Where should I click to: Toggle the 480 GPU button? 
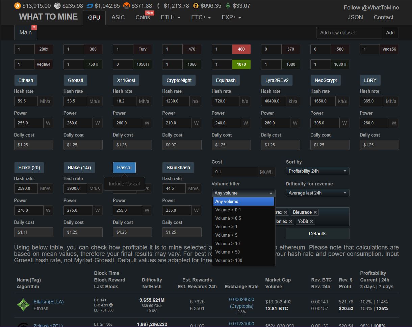241,49
